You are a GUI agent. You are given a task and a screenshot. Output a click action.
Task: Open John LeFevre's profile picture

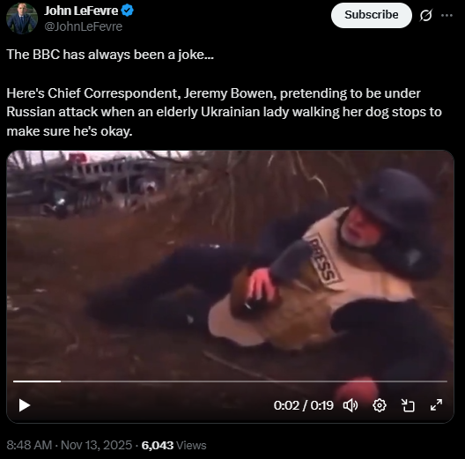point(22,19)
